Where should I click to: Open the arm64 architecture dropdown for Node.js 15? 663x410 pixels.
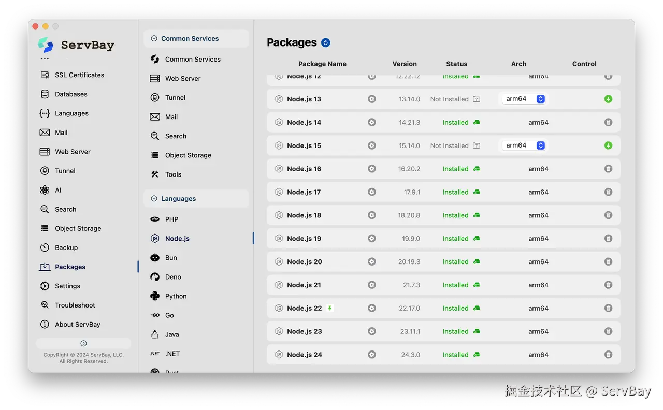pos(525,145)
